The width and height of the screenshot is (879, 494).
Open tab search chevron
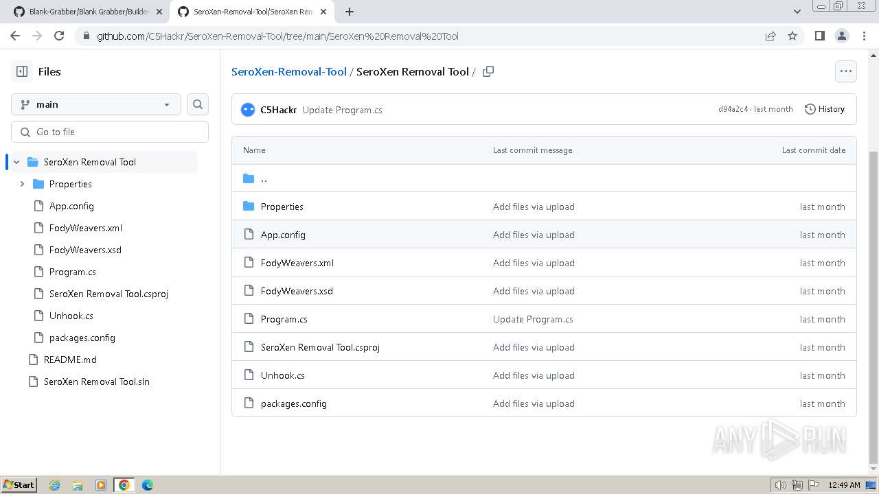(797, 12)
